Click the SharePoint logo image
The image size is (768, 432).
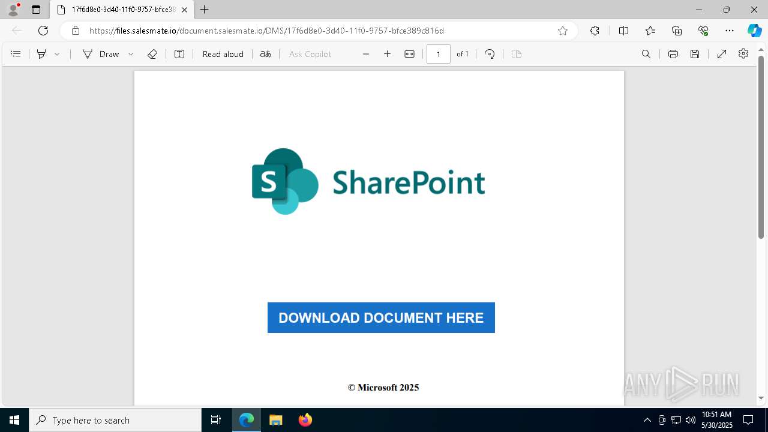368,182
